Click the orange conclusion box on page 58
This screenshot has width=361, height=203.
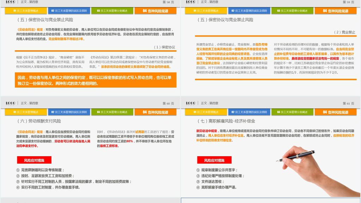click(96, 80)
